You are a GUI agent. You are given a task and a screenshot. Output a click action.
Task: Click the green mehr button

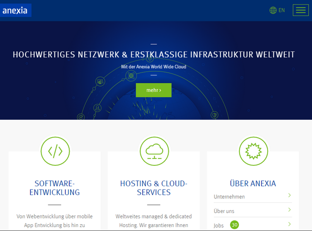(x=154, y=90)
